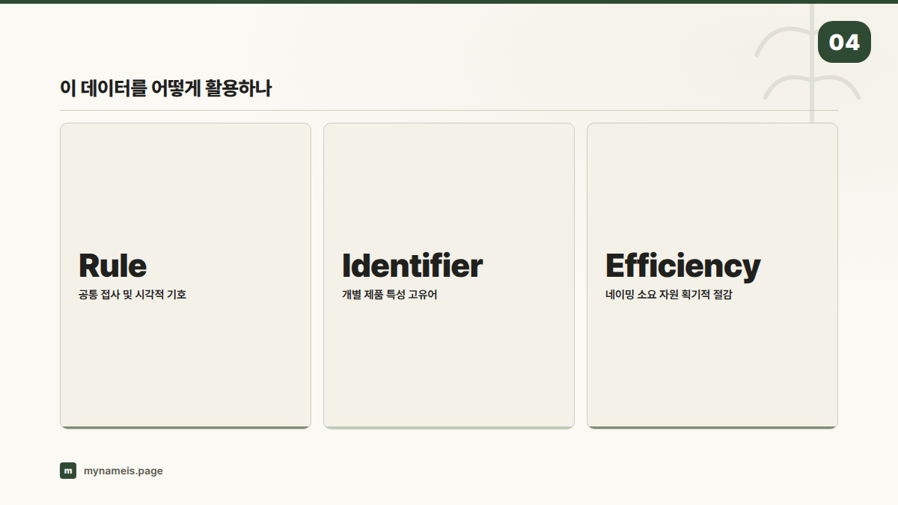Click the 'Rule' heading
Image resolution: width=898 pixels, height=505 pixels.
tap(112, 266)
